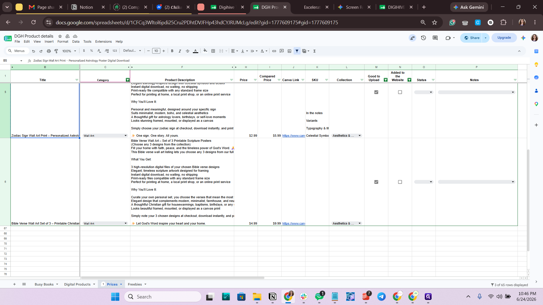This screenshot has height=305, width=543.
Task: Open the text color picker
Action: (x=195, y=51)
